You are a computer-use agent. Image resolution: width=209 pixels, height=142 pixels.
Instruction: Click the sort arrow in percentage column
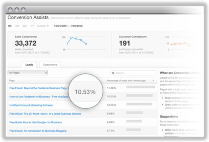[x=153, y=81]
